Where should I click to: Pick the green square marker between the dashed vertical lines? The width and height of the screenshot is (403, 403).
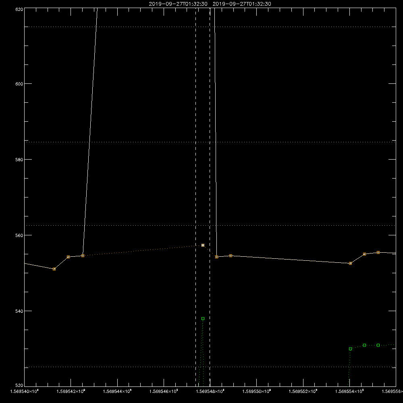coord(203,319)
